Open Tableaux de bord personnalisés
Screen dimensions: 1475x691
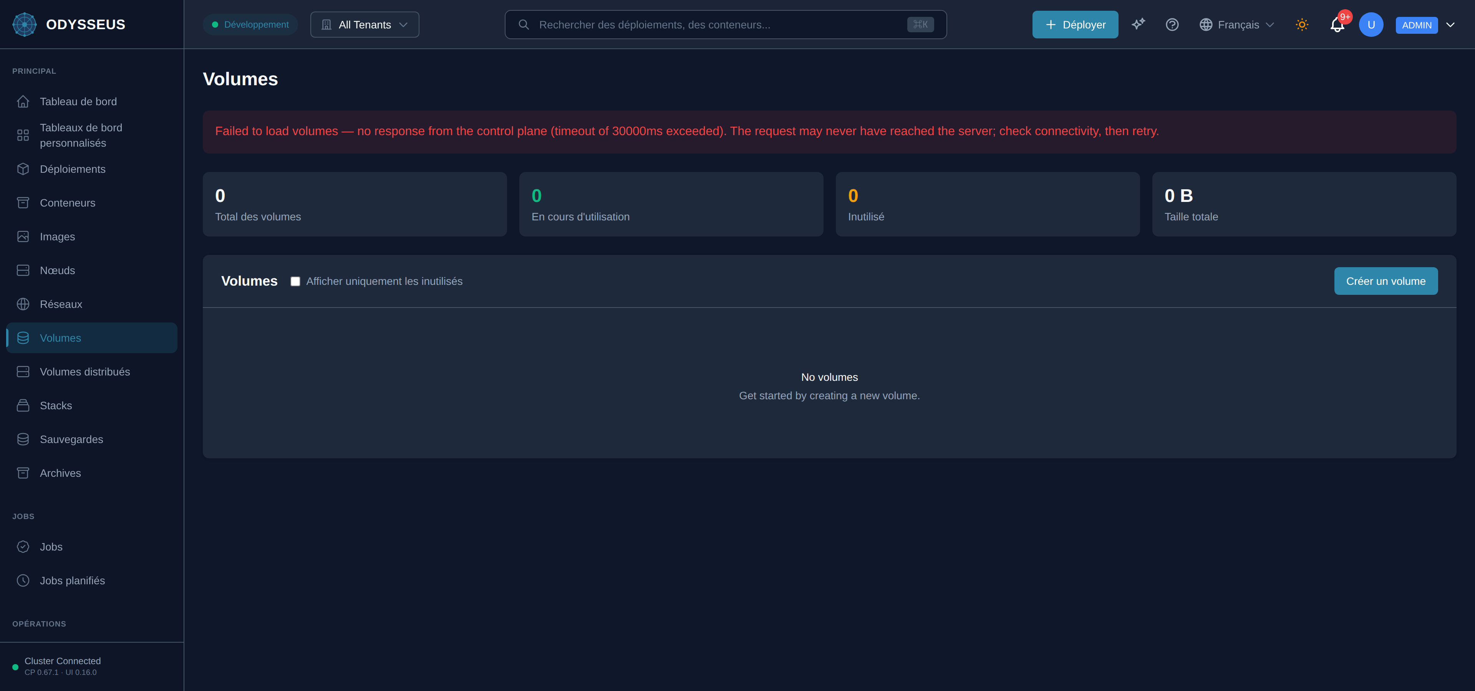point(92,135)
